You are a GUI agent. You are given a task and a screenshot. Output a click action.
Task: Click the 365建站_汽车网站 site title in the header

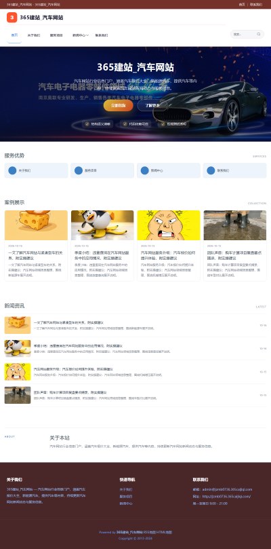tap(41, 17)
